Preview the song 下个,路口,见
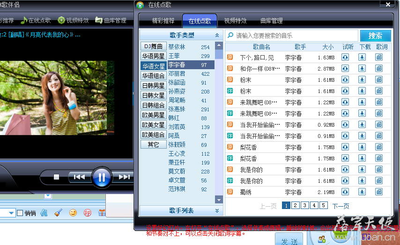This screenshot has height=245, width=400. pos(345,58)
